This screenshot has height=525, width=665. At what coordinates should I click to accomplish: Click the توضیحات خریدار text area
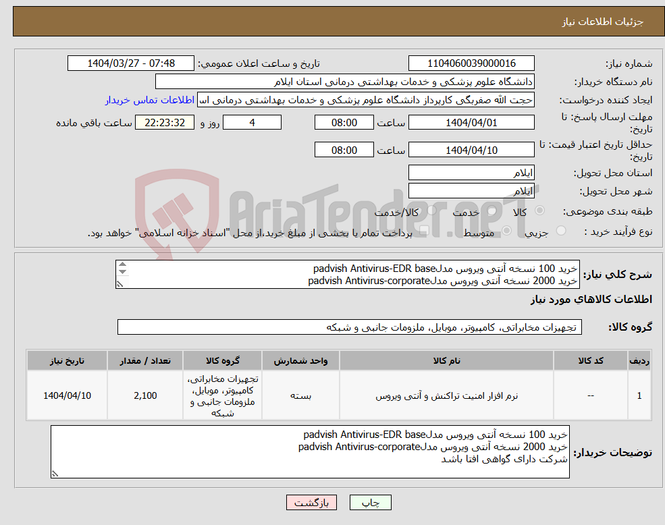point(310,451)
